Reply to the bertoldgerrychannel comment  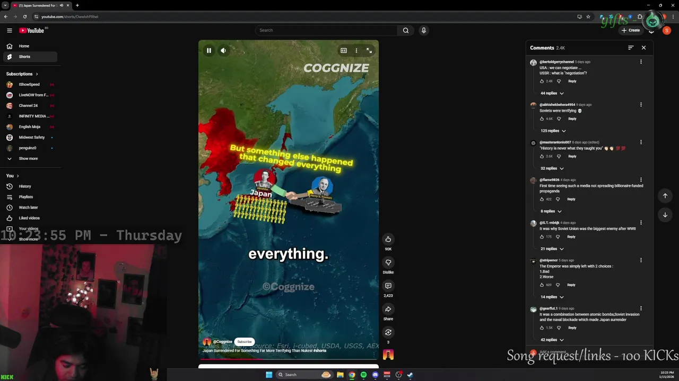tap(572, 81)
